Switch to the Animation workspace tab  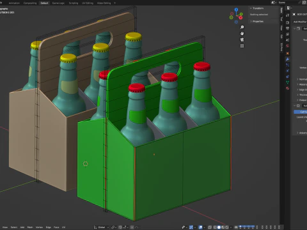(x=14, y=3)
